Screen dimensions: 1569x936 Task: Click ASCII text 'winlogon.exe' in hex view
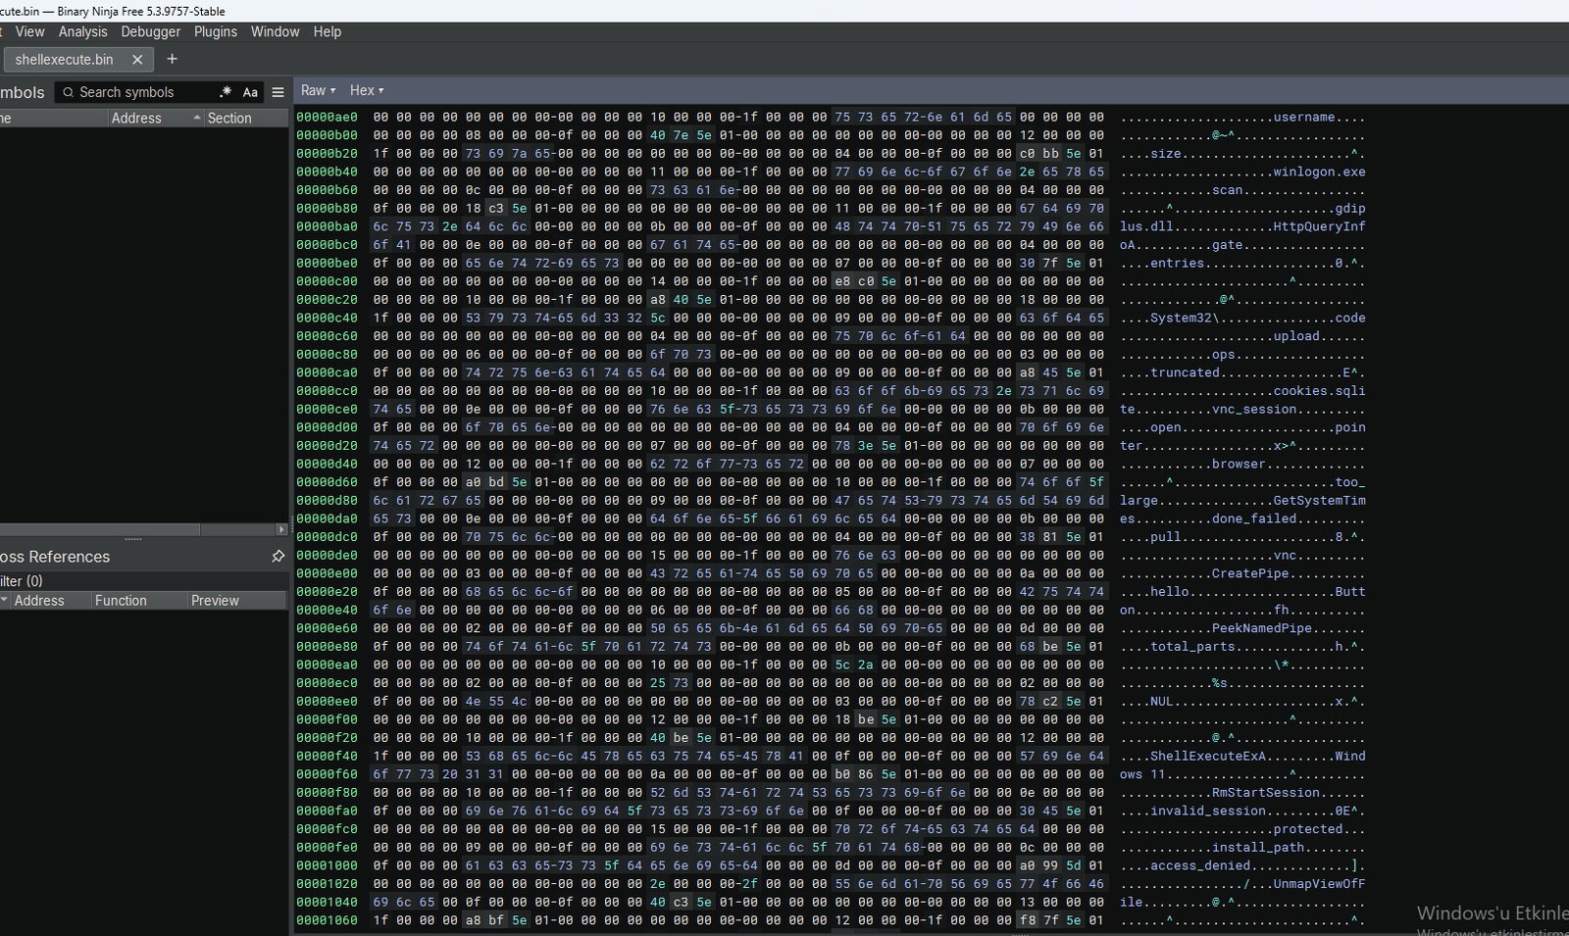pos(1320,172)
